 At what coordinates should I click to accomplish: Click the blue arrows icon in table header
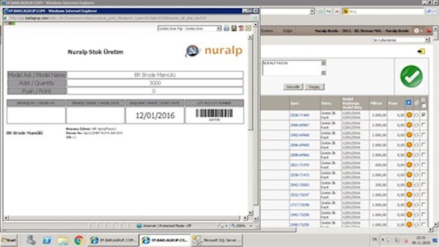tap(408, 103)
